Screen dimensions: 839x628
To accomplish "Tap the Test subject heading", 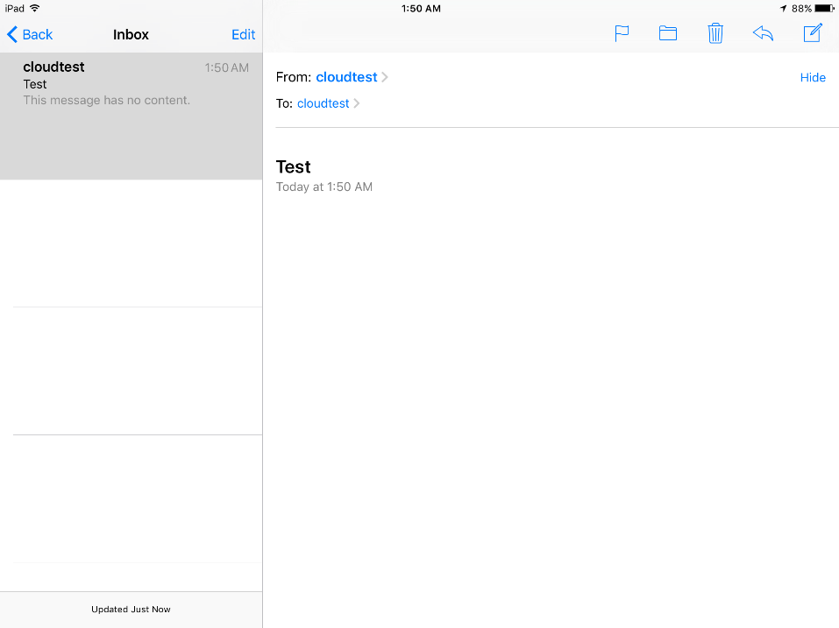I will point(293,167).
